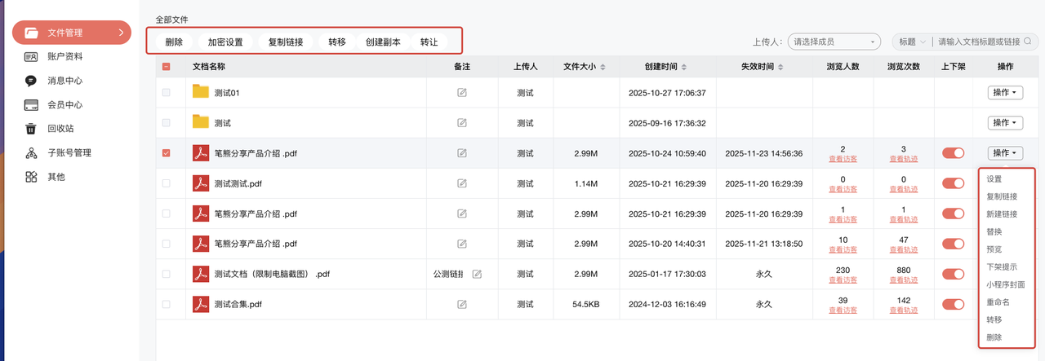Open the 测试01 folder icon
The height and width of the screenshot is (361, 1045).
coord(201,92)
